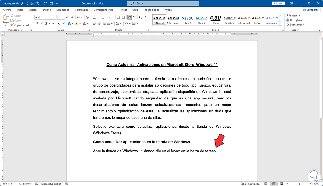
Task: Click Copiar formato brush
Action: tap(20, 25)
